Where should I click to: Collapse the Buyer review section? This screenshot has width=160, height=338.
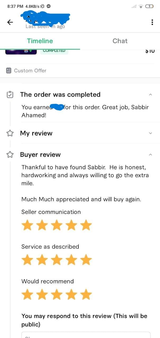pyautogui.click(x=150, y=154)
